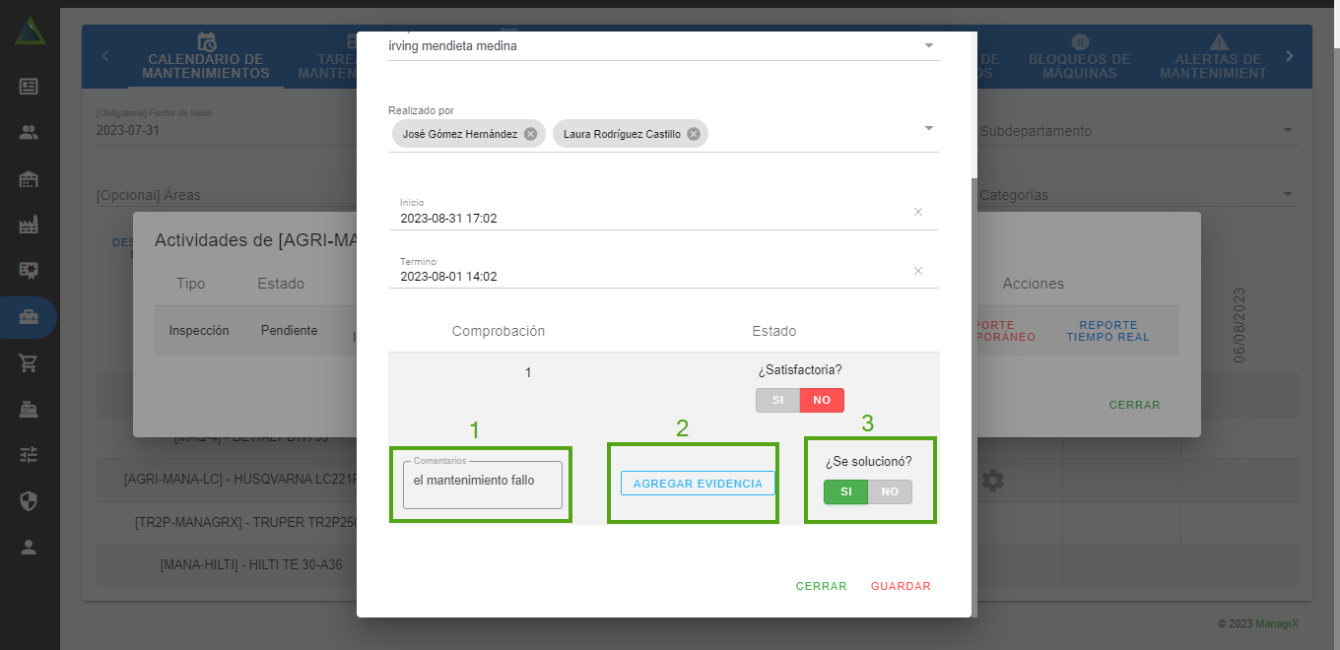Clear the Inicio date field

point(918,212)
